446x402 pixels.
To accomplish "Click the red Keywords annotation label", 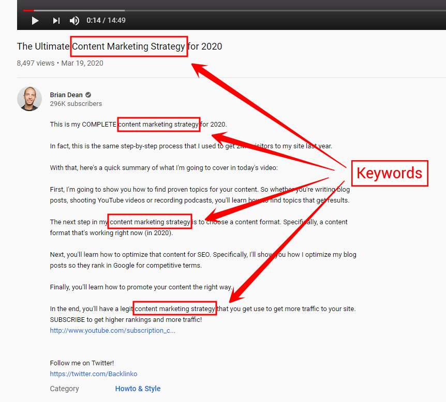I will 390,173.
